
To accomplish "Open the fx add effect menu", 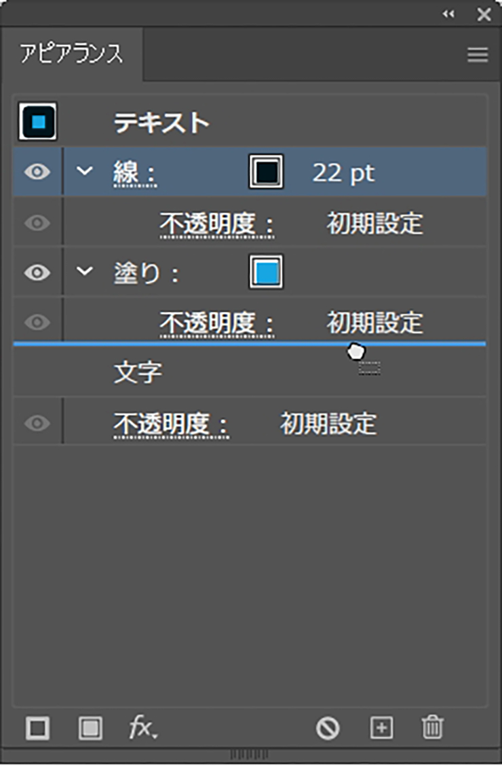I will tap(143, 729).
